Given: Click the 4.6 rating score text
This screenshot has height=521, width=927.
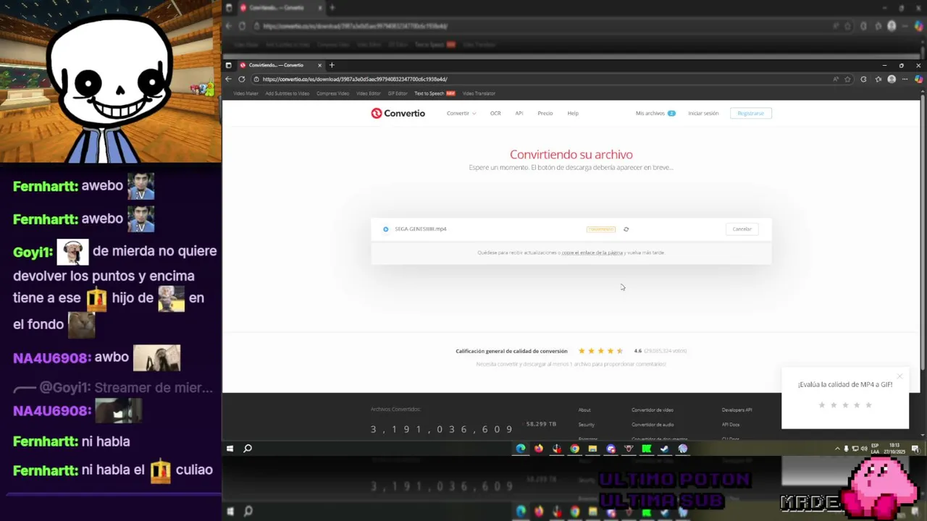Looking at the screenshot, I should pos(638,351).
